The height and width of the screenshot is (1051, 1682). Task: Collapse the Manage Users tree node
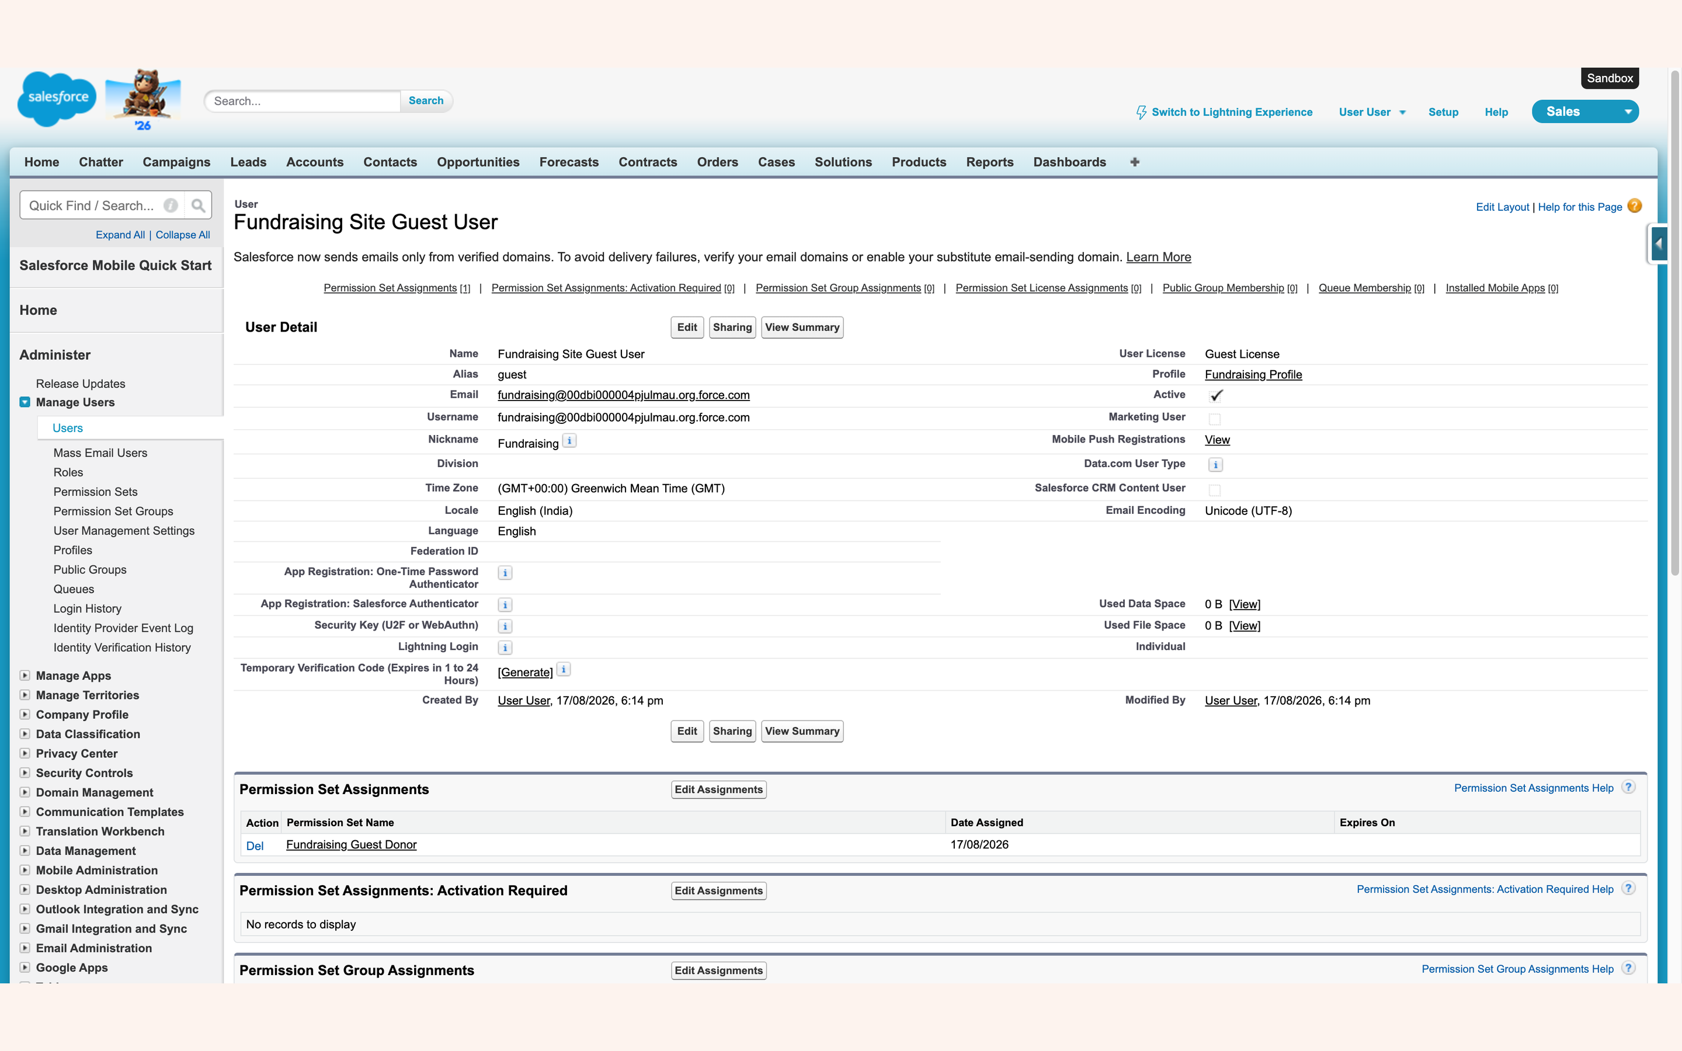coord(25,402)
